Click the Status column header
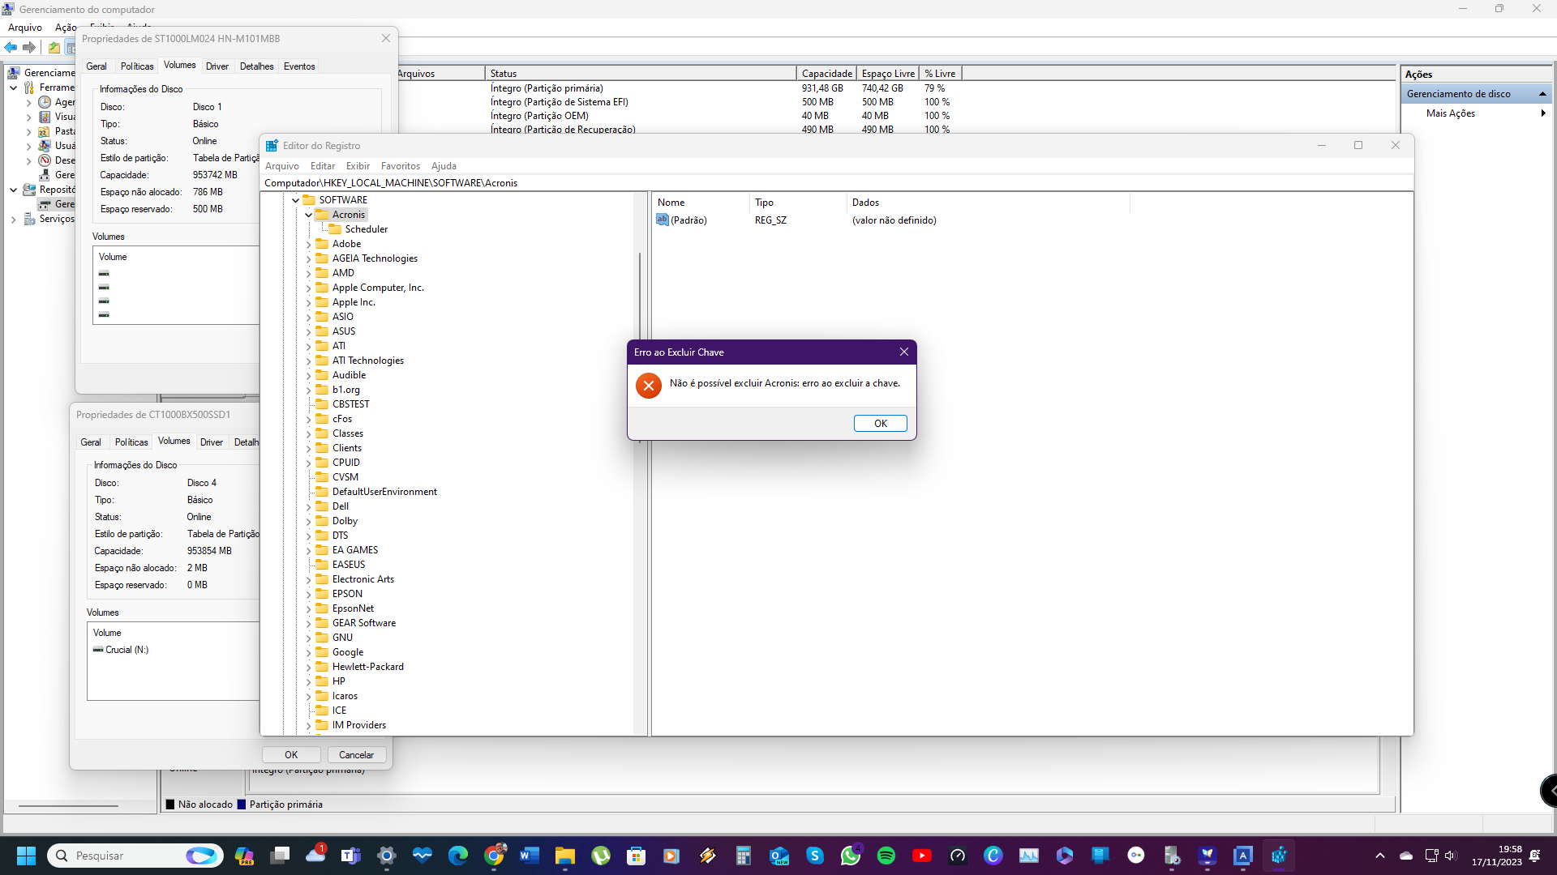1557x875 pixels. (641, 74)
